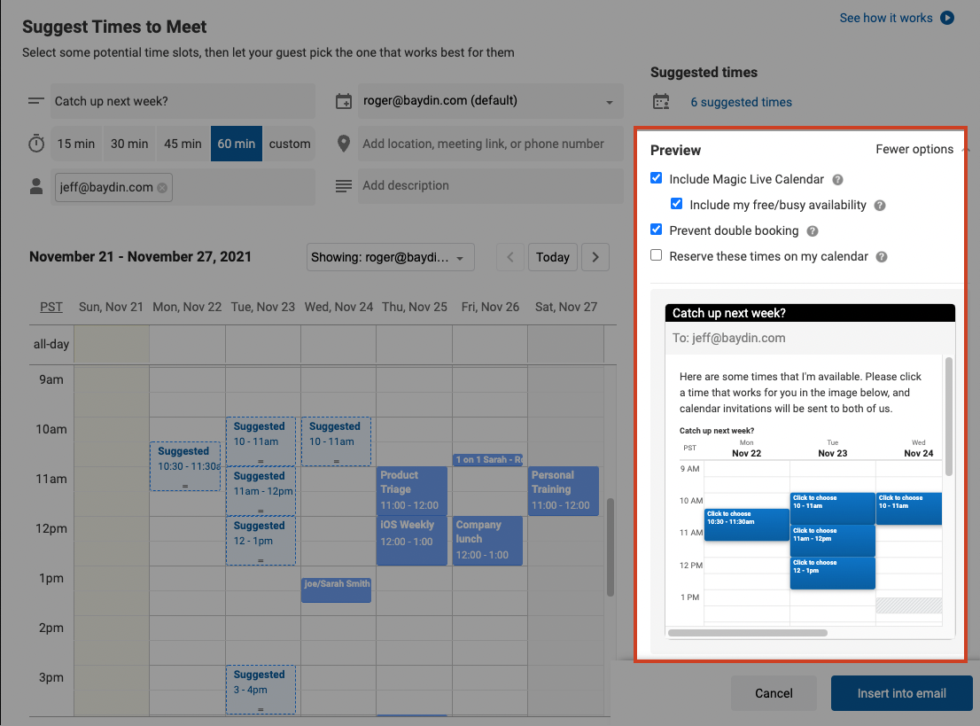Expand the Showing calendar selector
The width and height of the screenshot is (980, 726).
(390, 257)
